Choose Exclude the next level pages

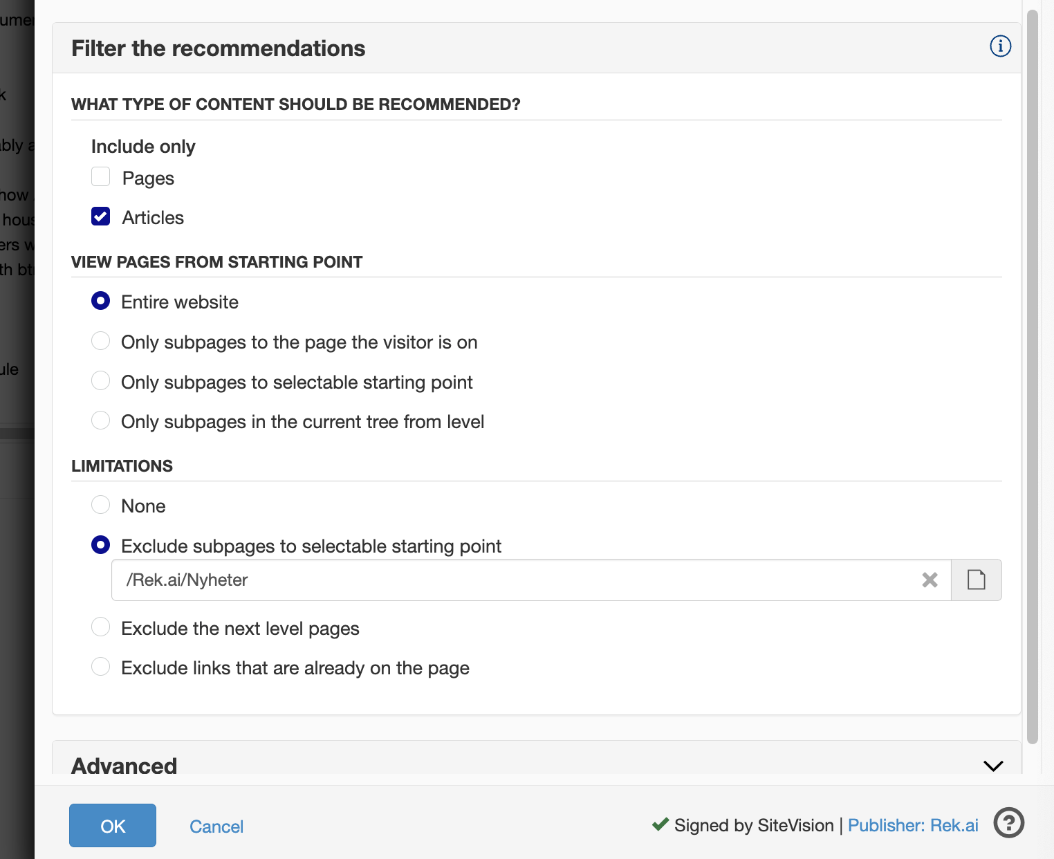click(100, 627)
